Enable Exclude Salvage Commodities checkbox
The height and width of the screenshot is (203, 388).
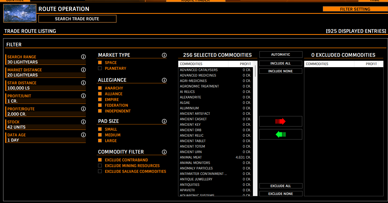click(100, 171)
